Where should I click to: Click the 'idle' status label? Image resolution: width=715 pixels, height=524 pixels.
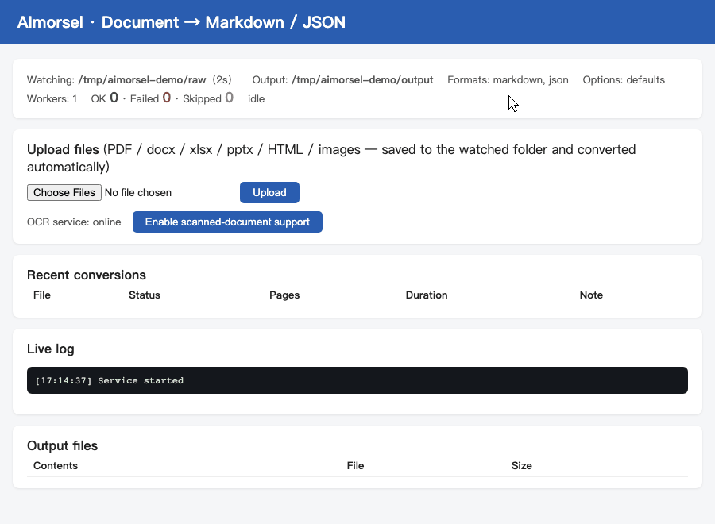257,99
